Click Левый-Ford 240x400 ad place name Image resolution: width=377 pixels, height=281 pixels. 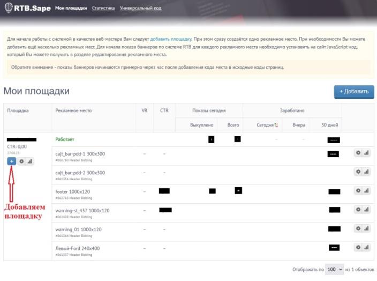pyautogui.click(x=78, y=248)
